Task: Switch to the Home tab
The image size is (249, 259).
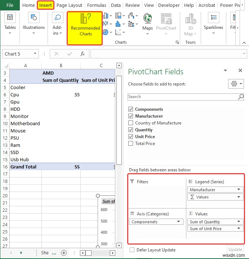Action: tap(28, 5)
